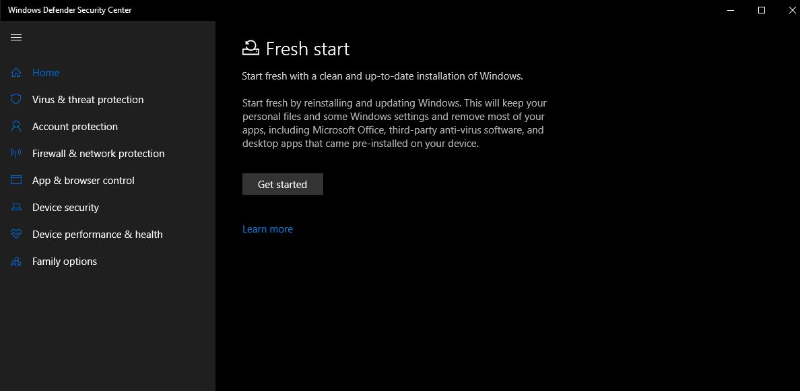This screenshot has width=800, height=391.
Task: Open the Home section label
Action: click(x=46, y=73)
